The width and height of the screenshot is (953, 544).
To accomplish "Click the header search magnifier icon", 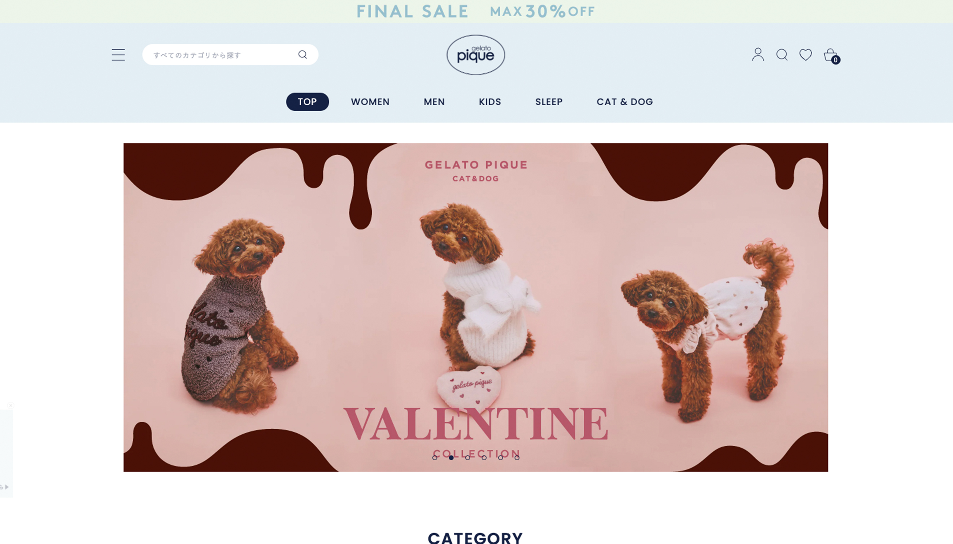I will coord(782,55).
